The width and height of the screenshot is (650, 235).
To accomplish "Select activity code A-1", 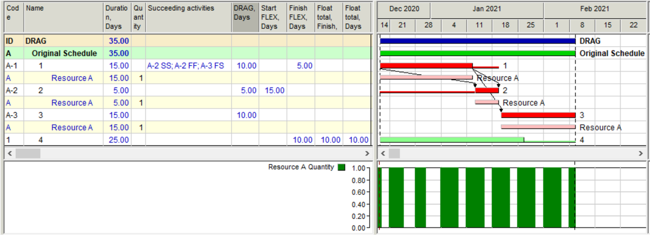I will (x=11, y=65).
